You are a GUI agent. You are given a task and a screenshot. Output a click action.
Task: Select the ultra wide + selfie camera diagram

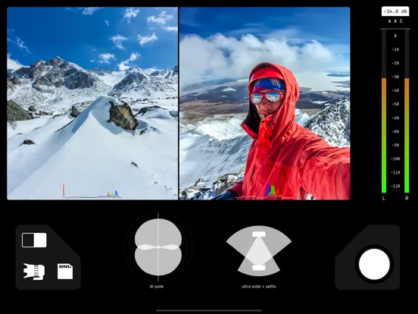point(258,251)
